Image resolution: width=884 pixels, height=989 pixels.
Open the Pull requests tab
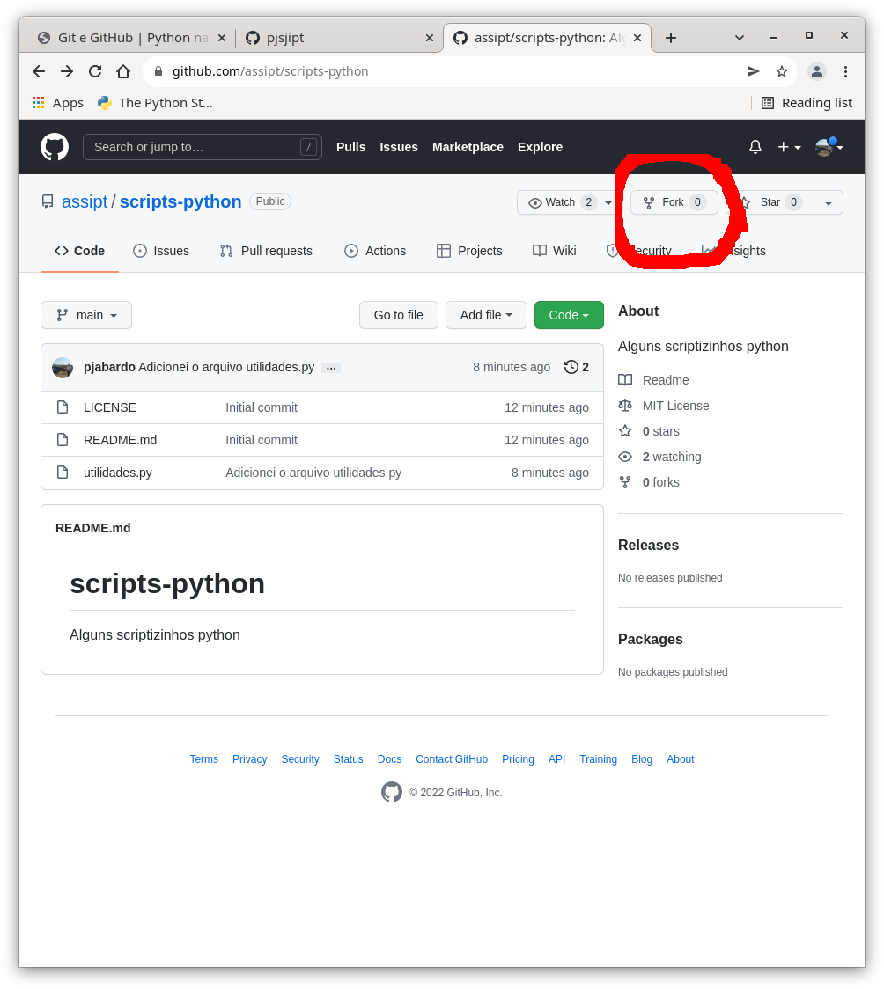pos(266,251)
